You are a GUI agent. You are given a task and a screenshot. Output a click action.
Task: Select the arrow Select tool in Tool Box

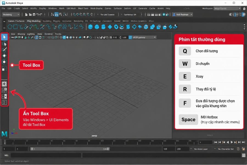coord(4,37)
